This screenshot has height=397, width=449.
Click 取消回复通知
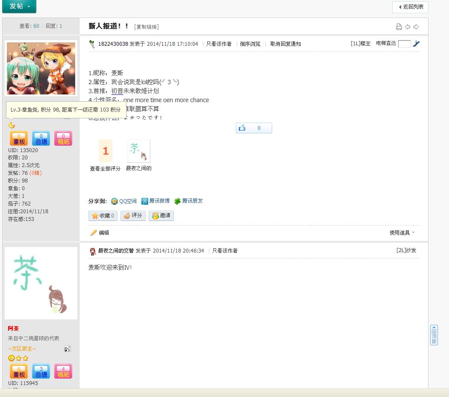pyautogui.click(x=285, y=44)
